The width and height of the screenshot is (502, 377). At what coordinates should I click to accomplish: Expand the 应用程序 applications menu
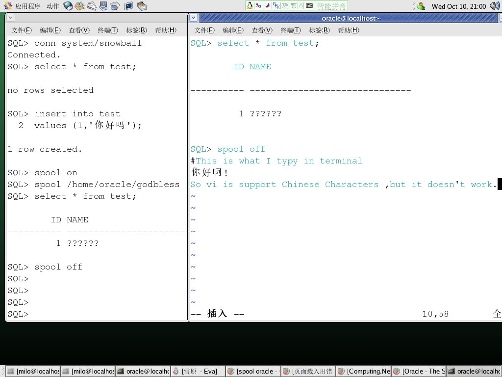pyautogui.click(x=23, y=6)
